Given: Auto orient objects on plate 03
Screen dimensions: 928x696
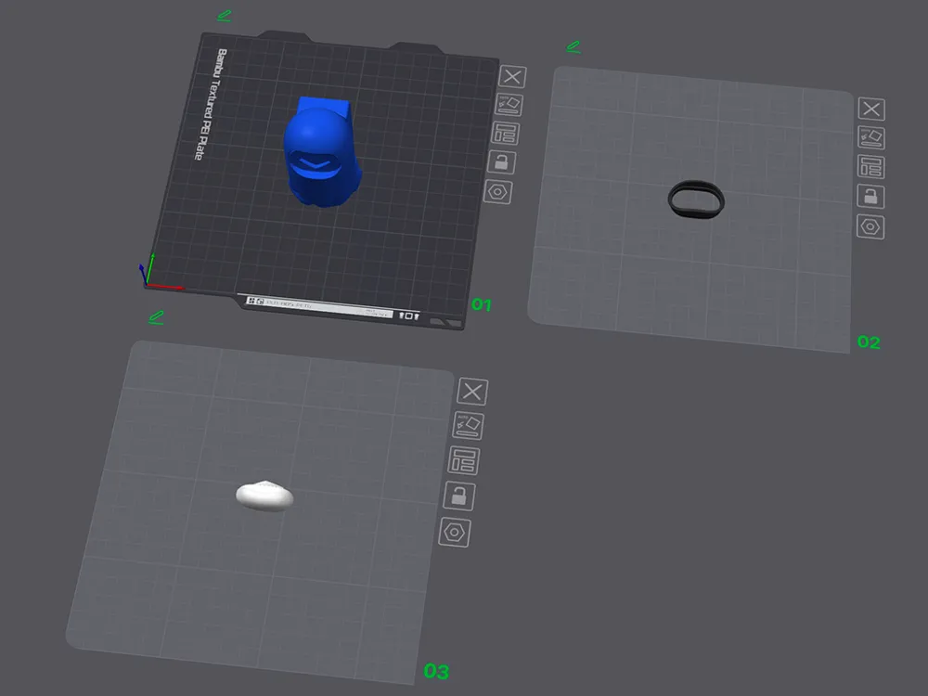Looking at the screenshot, I should (468, 426).
